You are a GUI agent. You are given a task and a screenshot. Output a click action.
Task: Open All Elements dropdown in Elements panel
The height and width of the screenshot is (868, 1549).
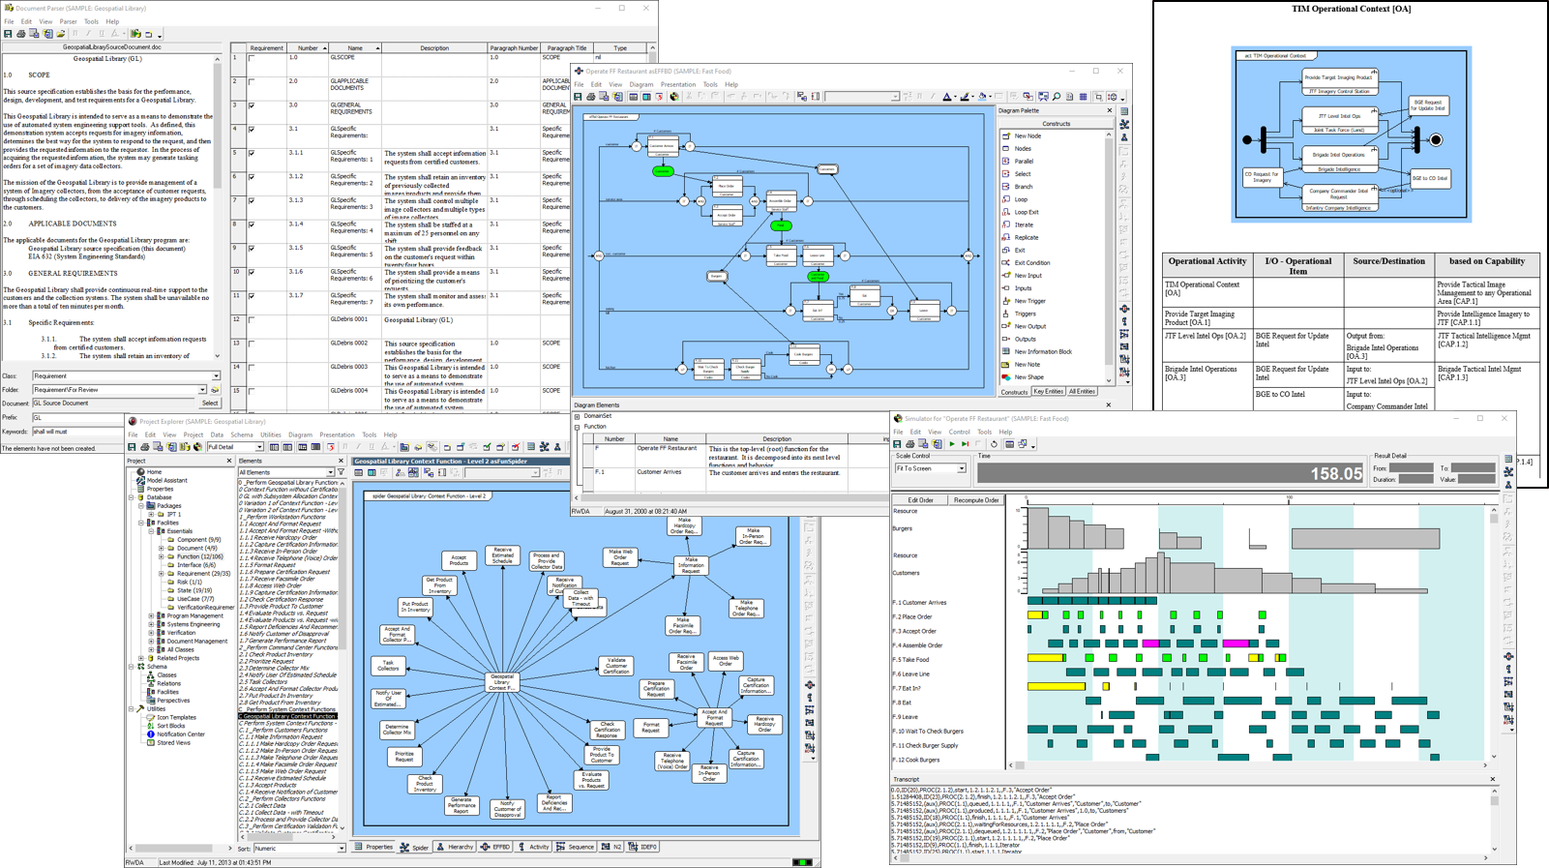[x=330, y=472]
